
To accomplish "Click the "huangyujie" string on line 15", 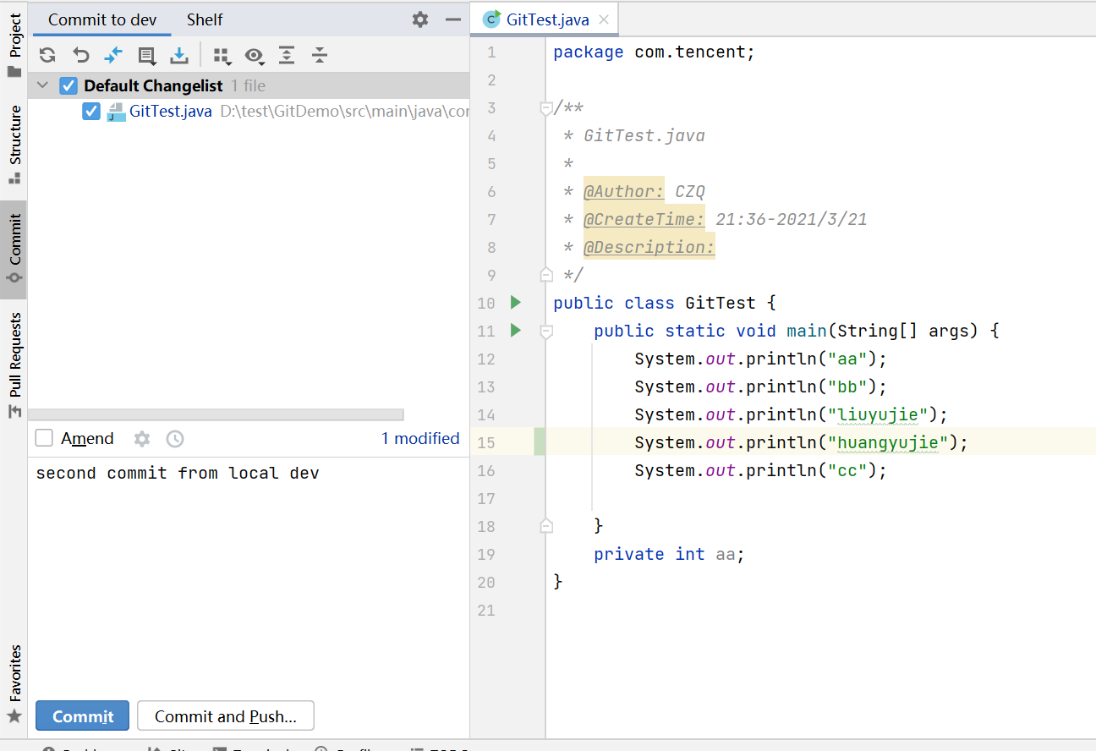I will pyautogui.click(x=890, y=442).
